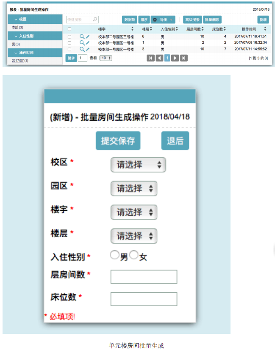Filter by the 2017/07 link in sidebar

point(17,61)
